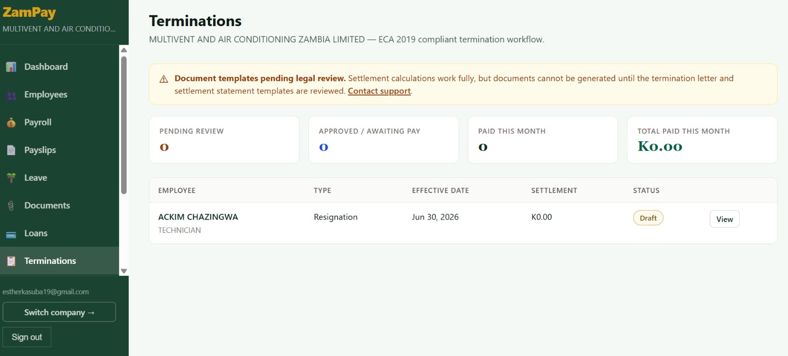Click the Dashboard chart icon

coord(11,67)
